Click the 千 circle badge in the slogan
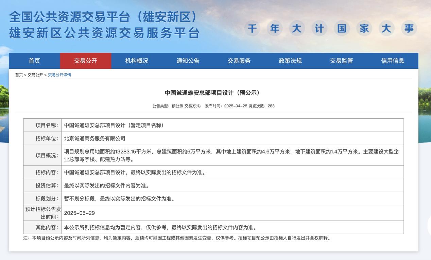 (252, 29)
